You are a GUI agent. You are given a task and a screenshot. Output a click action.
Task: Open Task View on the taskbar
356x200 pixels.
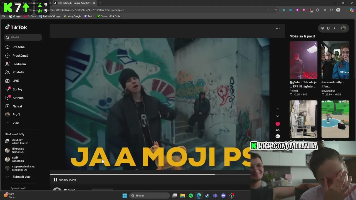[x=175, y=196]
